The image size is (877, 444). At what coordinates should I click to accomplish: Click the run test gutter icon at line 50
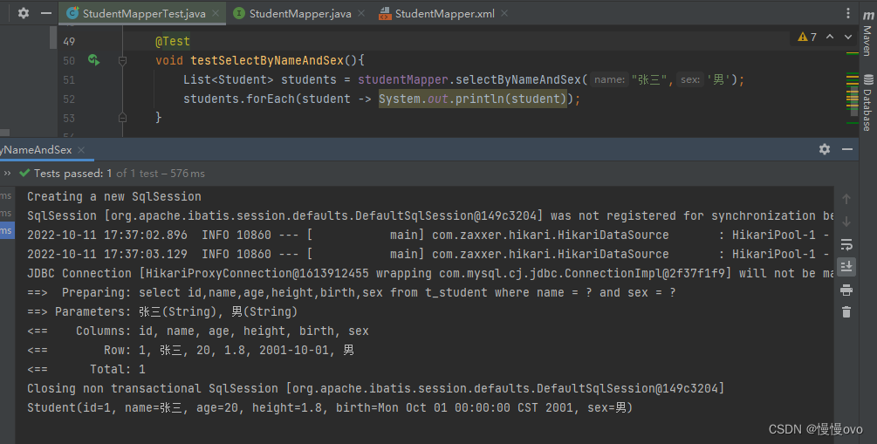coord(92,60)
